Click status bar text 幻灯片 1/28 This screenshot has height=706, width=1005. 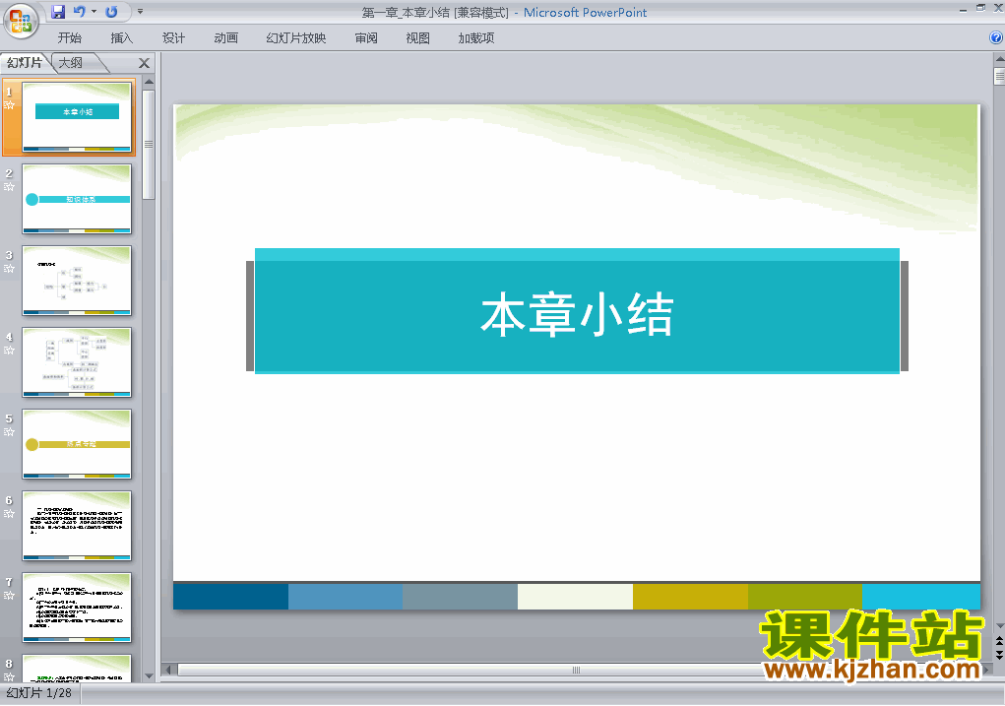(x=39, y=693)
